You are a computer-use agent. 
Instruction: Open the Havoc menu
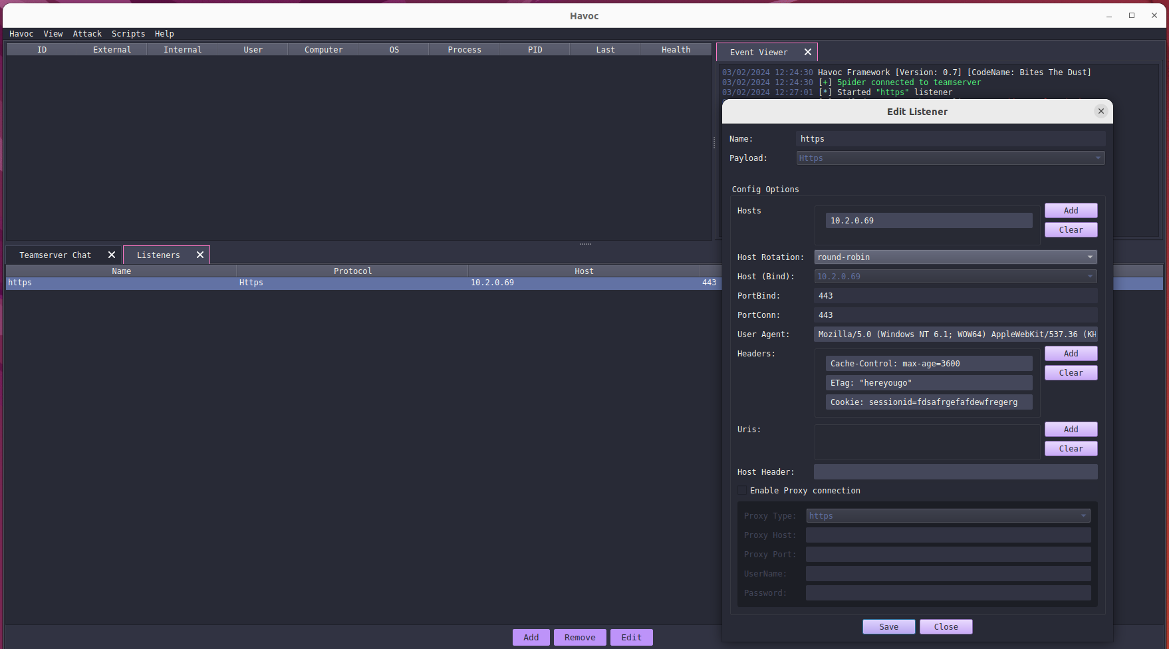click(21, 34)
